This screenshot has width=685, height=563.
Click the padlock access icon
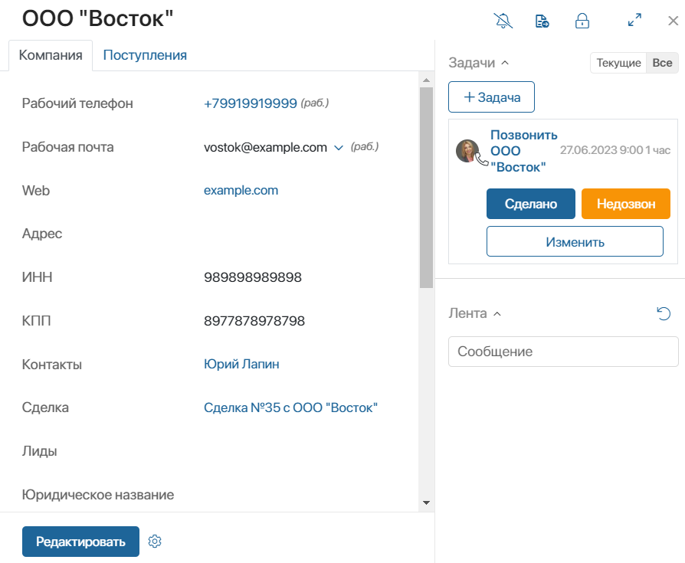point(582,21)
